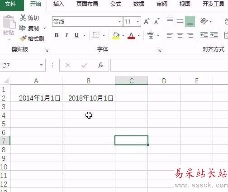Image resolution: width=228 pixels, height=192 pixels.
Task: Expand the name box dropdown
Action: point(41,65)
